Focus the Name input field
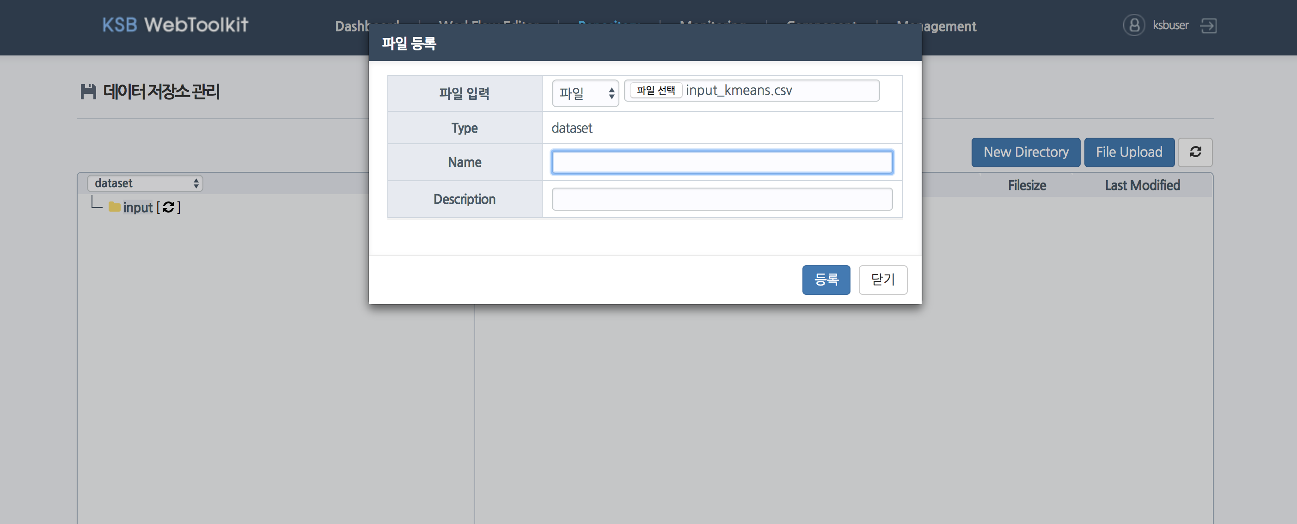 click(x=722, y=162)
